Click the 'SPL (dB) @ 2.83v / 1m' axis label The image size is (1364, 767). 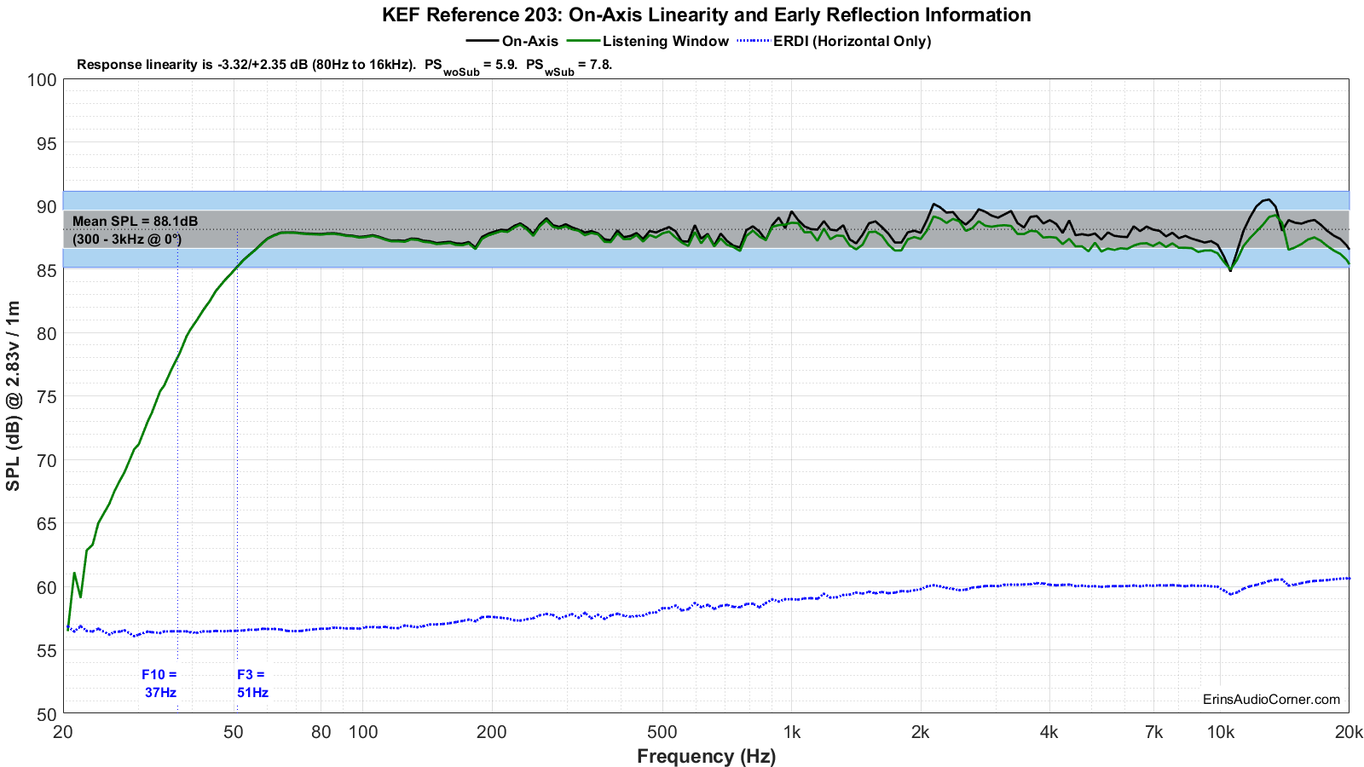13,396
